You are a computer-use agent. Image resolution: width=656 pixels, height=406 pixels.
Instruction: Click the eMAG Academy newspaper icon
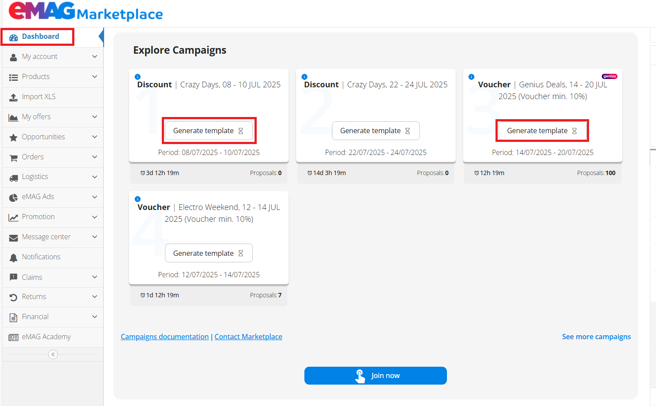click(x=14, y=337)
